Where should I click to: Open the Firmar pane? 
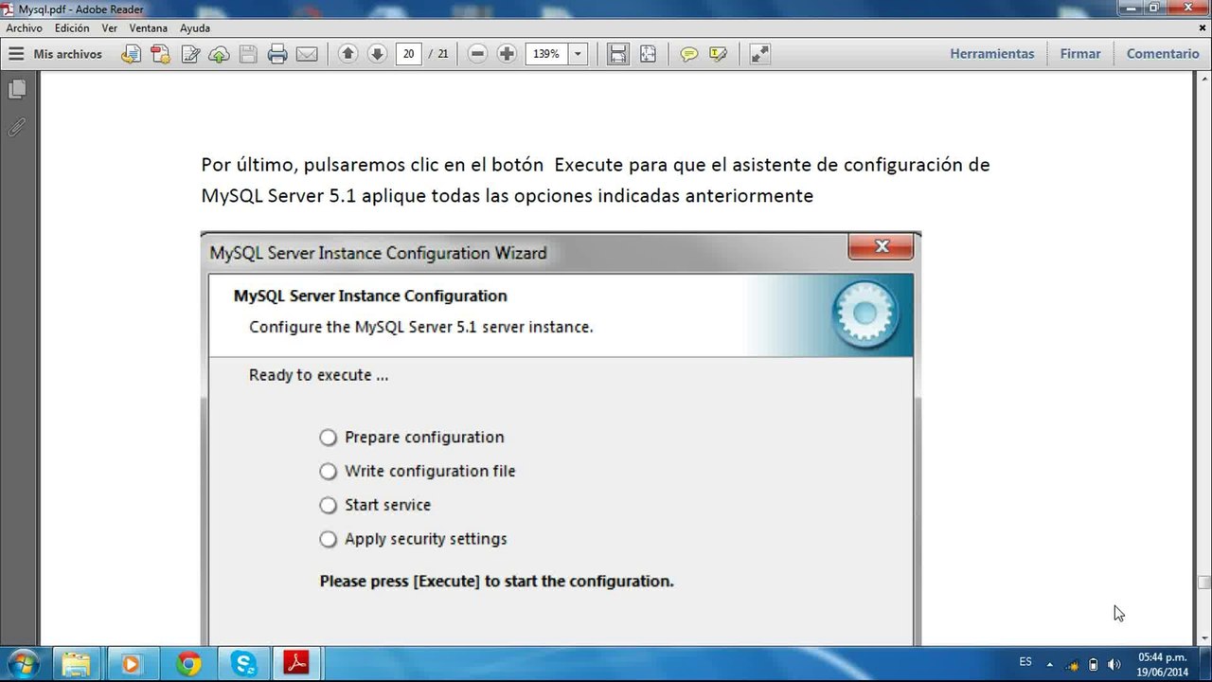coord(1080,54)
